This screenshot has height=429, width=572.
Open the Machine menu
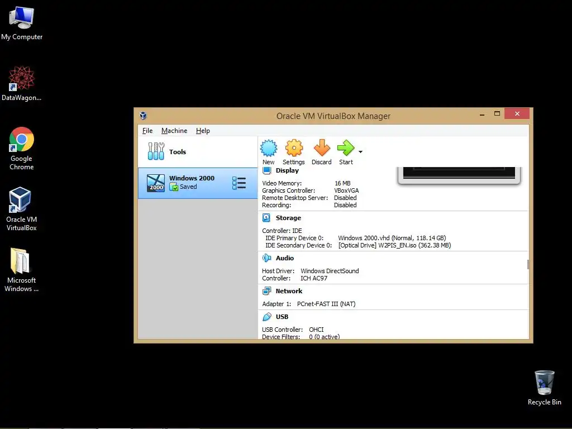(174, 131)
